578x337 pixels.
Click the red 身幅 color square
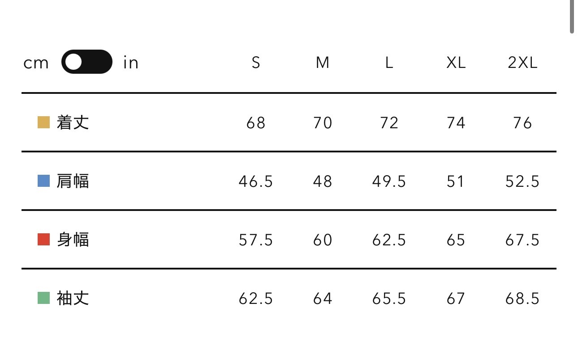(43, 240)
